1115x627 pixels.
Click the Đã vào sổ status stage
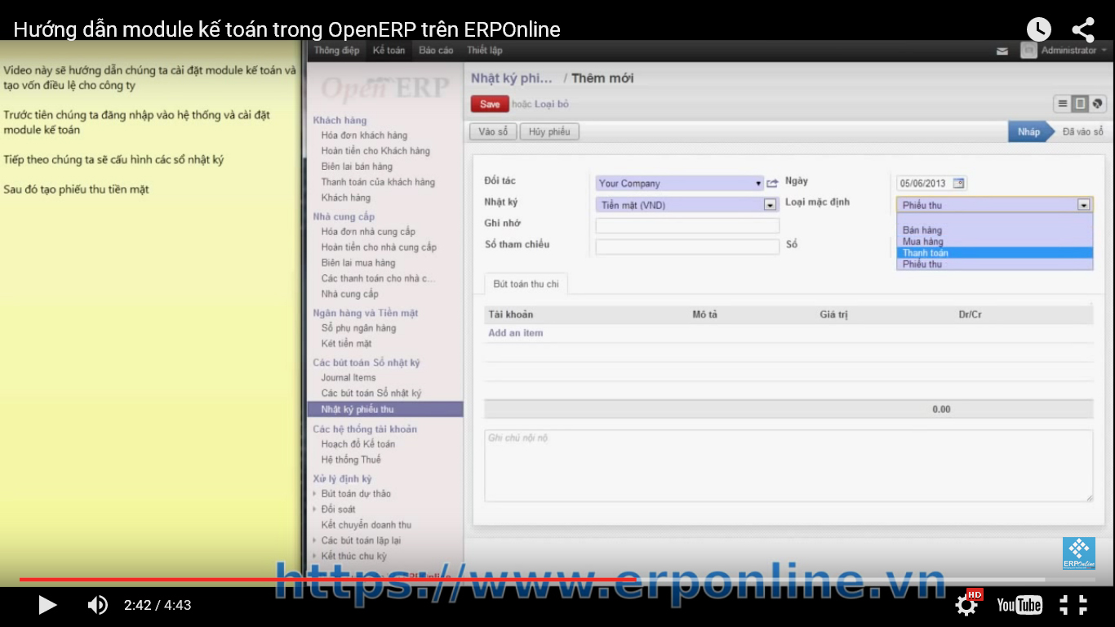(x=1082, y=131)
